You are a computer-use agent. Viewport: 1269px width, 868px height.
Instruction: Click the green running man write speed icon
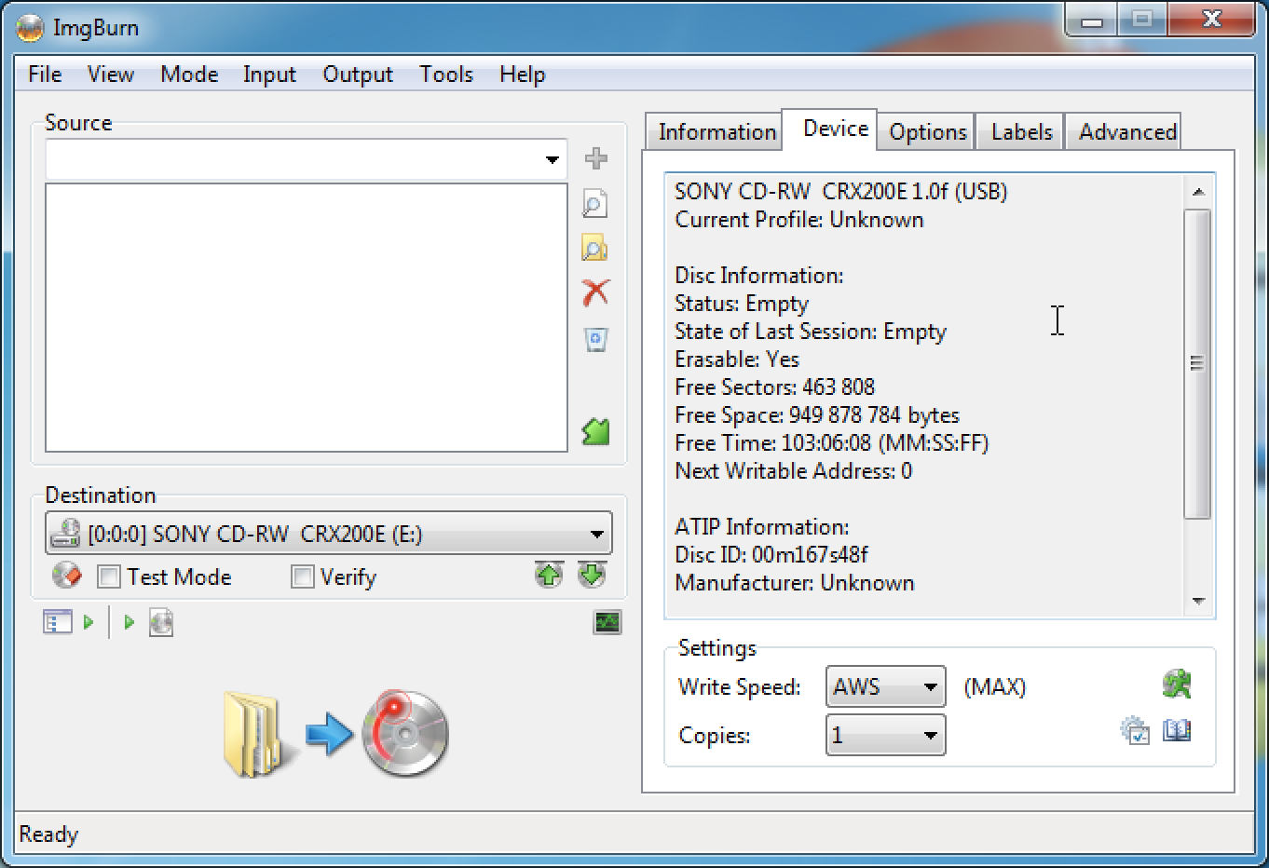[1178, 685]
